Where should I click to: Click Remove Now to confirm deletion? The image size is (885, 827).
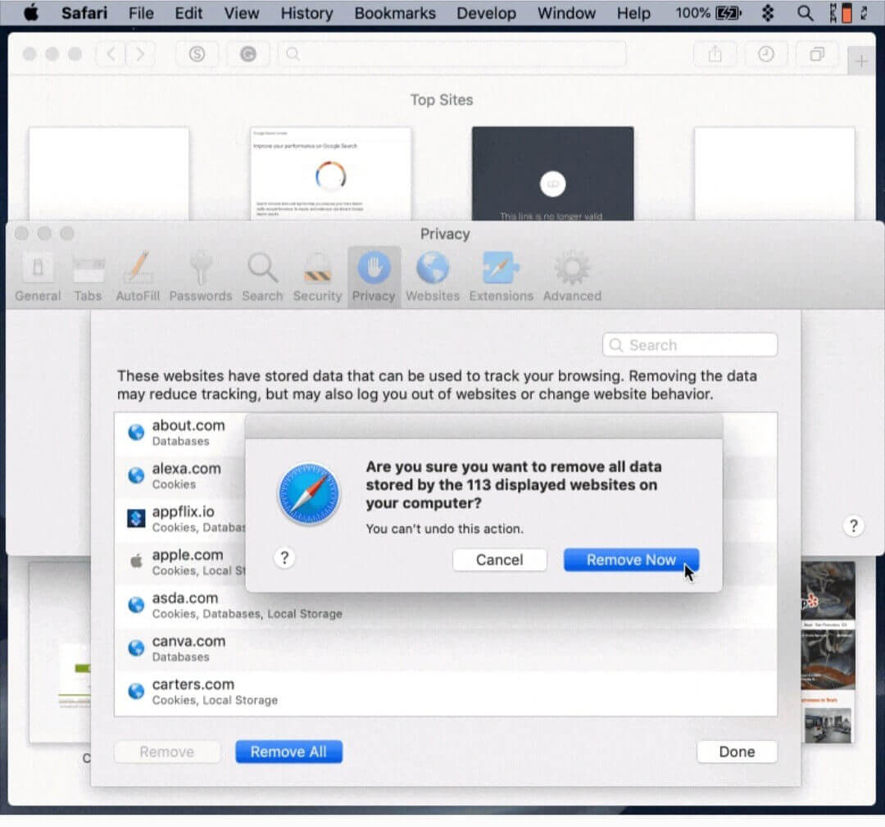[630, 560]
